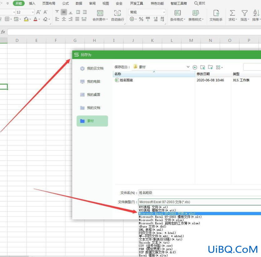The image size is (261, 257).
Task: Switch to the 开始 tab
Action: pos(19,3)
